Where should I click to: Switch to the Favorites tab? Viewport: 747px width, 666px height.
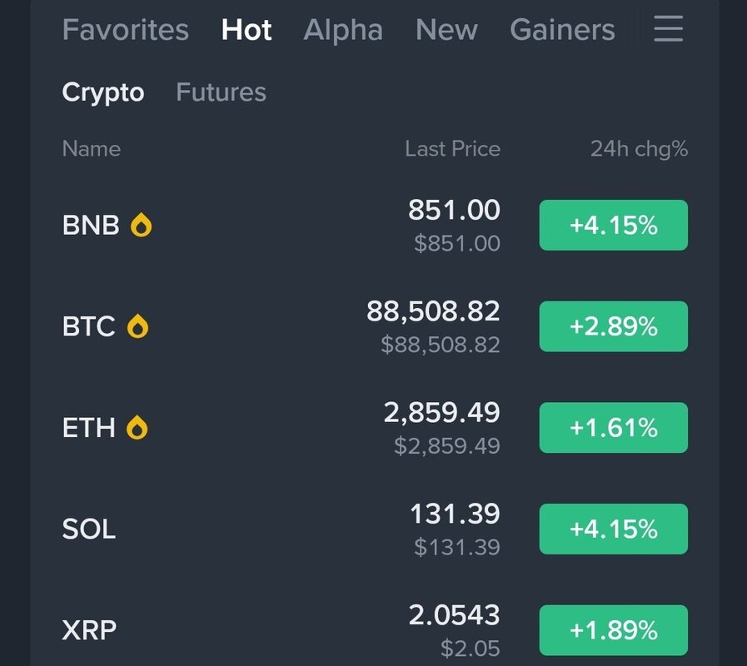tap(125, 30)
